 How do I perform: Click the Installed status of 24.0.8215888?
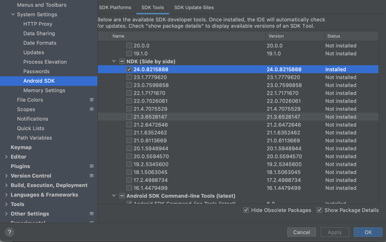336,69
